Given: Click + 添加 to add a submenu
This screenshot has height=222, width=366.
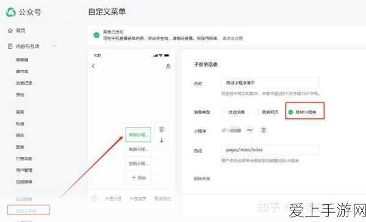Looking at the screenshot, I should pyautogui.click(x=138, y=178).
